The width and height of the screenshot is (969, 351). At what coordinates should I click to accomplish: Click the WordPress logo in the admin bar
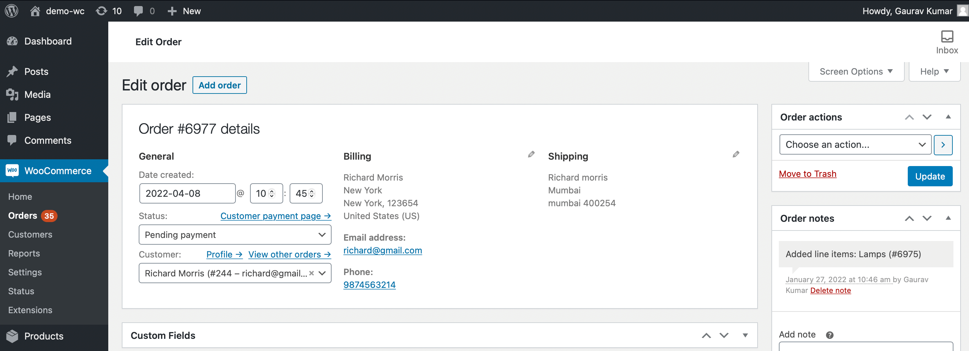[11, 11]
